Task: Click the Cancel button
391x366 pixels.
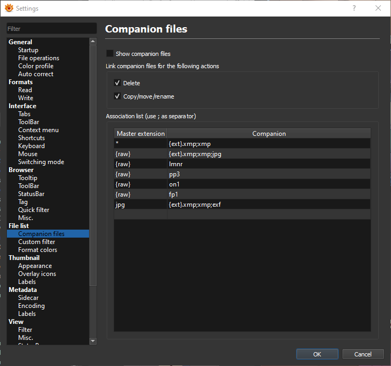Action: pyautogui.click(x=363, y=354)
